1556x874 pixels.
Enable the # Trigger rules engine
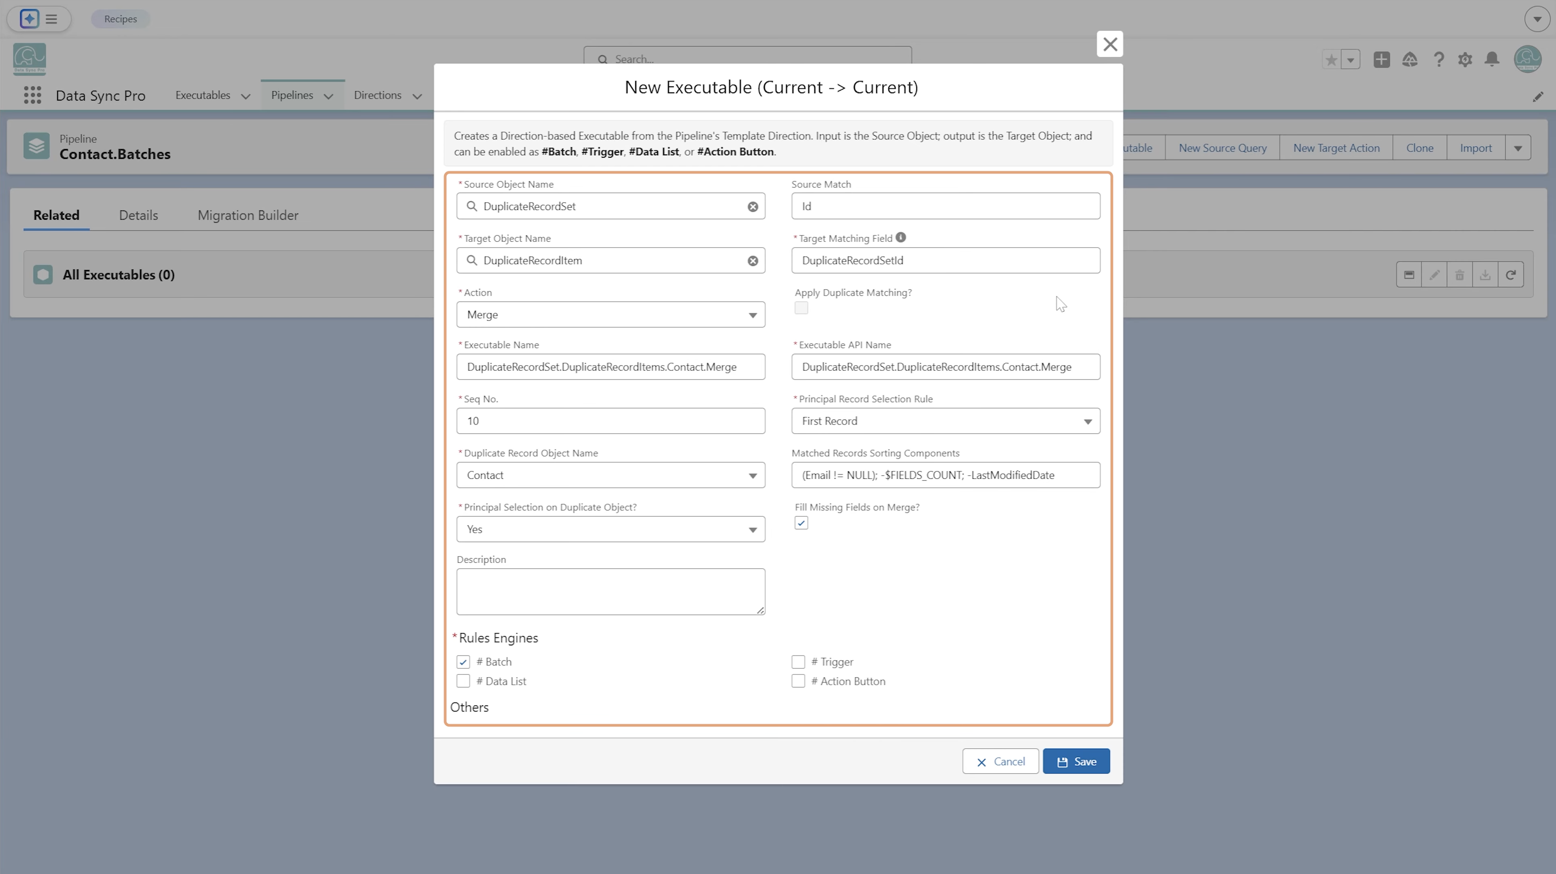coord(798,662)
